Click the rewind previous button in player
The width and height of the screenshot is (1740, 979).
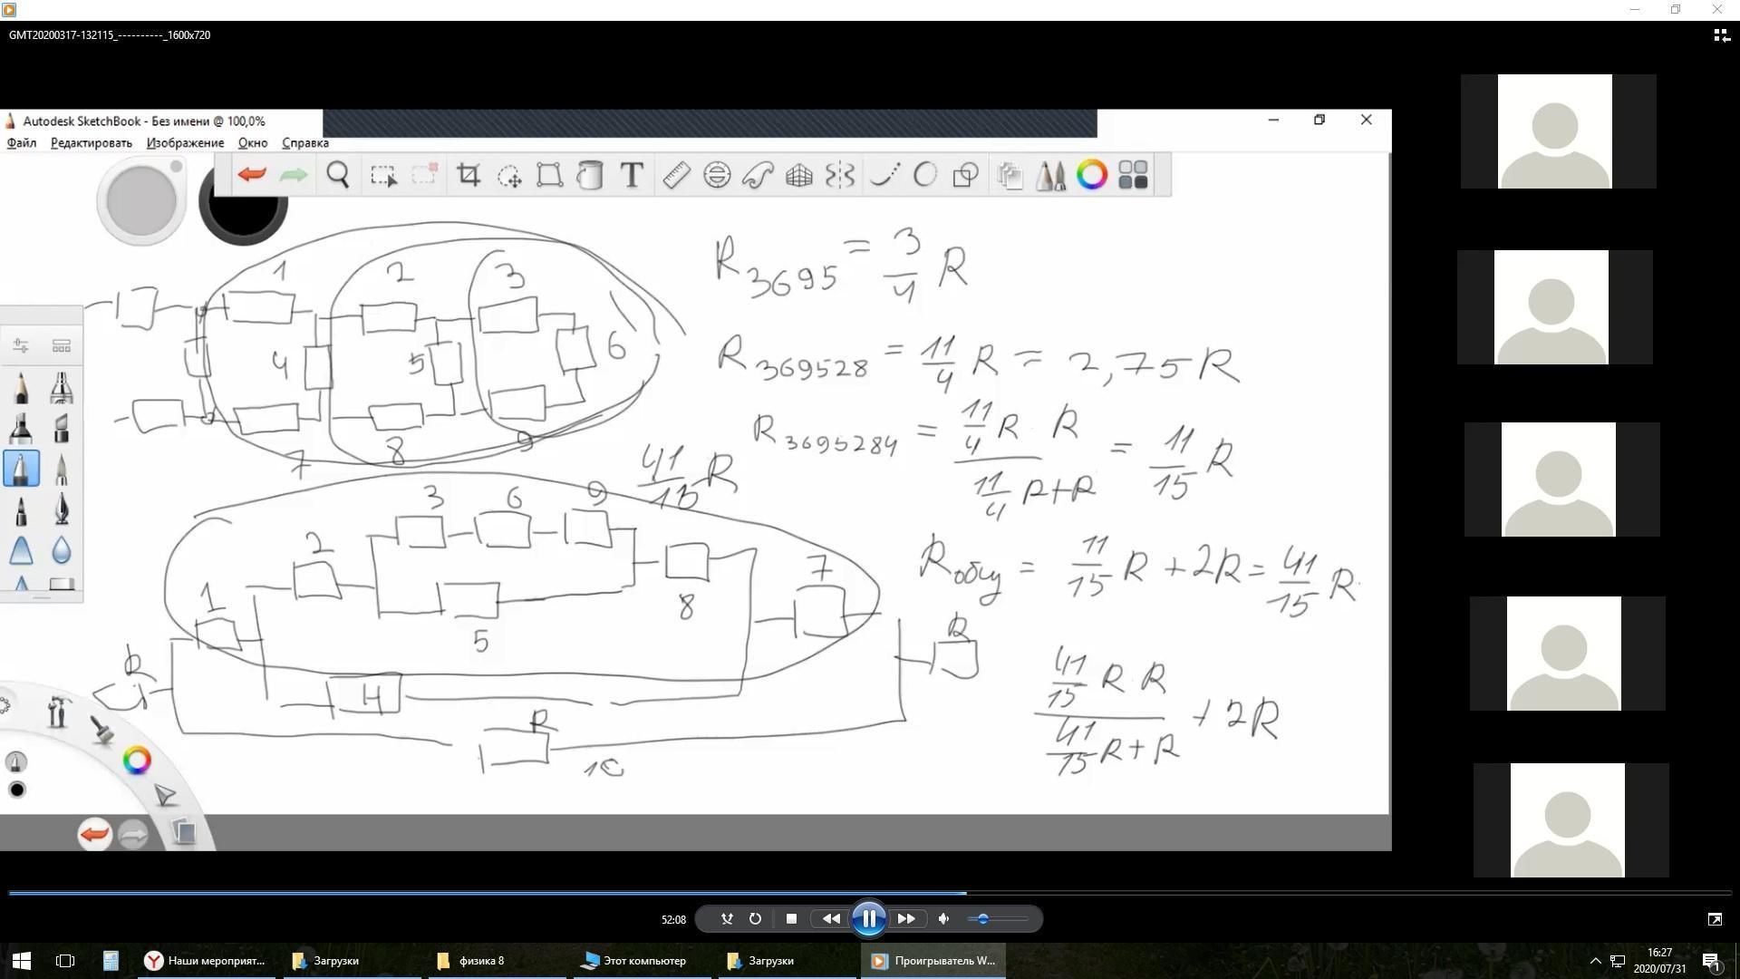tap(830, 918)
